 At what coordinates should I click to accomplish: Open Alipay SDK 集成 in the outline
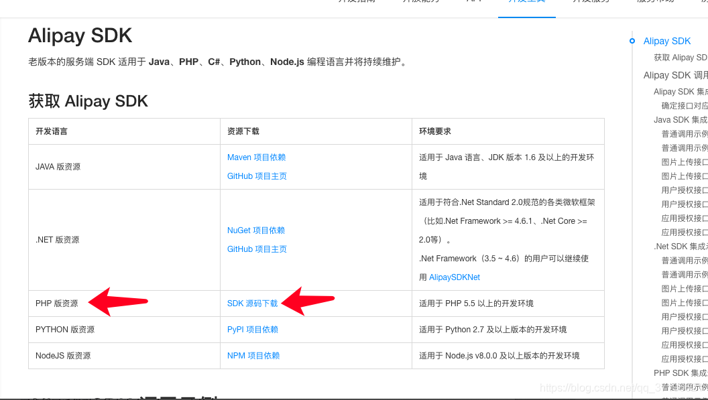(x=681, y=92)
